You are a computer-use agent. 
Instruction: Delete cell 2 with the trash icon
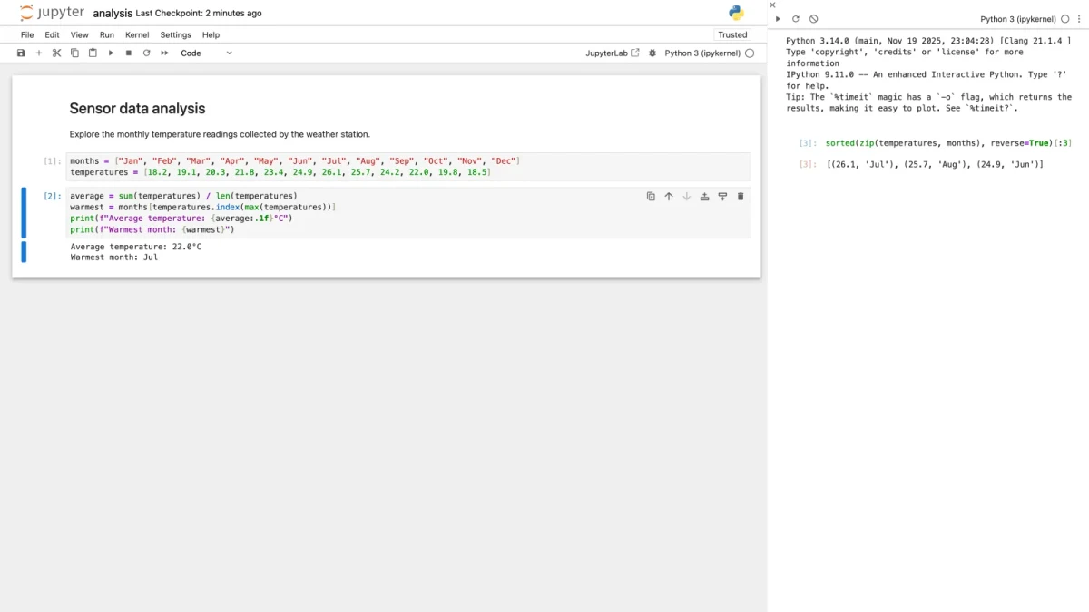741,196
